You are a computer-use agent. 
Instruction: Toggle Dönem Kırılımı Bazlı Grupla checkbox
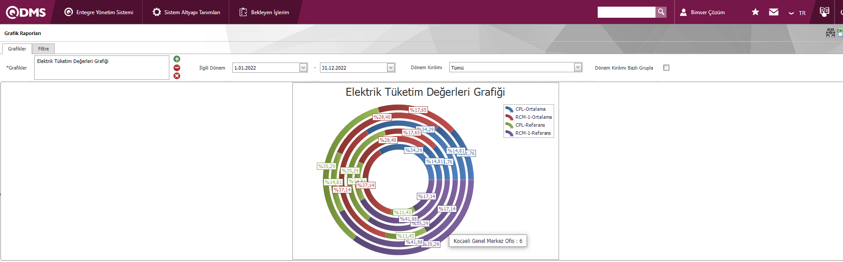point(666,67)
